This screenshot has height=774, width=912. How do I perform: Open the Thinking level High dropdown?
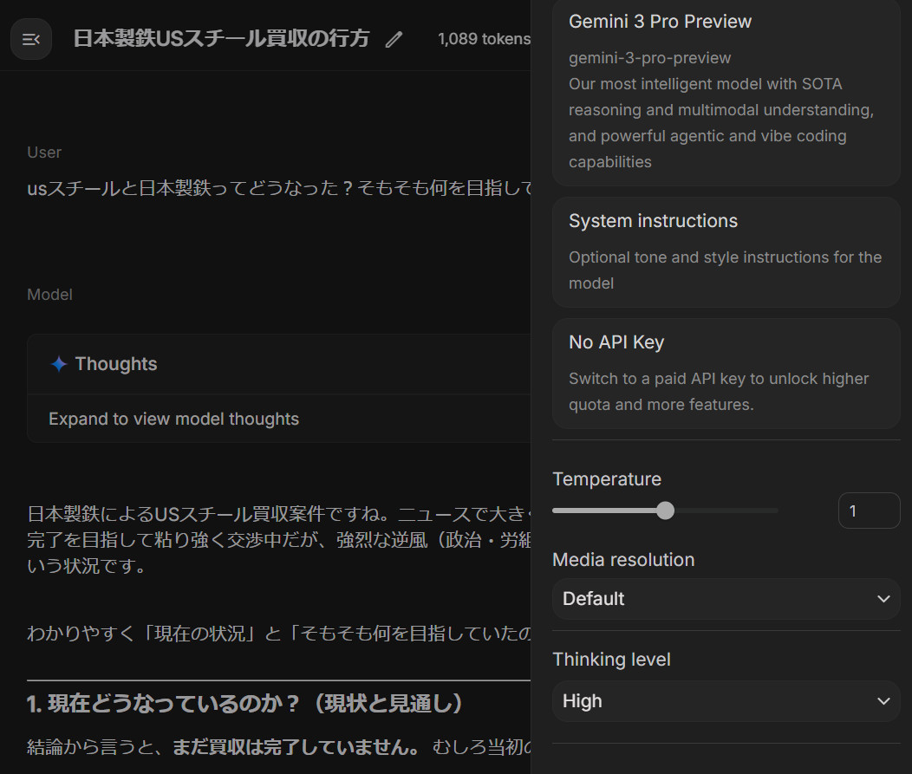[x=725, y=701]
